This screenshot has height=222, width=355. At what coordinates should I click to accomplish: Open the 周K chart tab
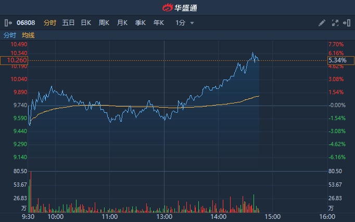click(x=104, y=23)
